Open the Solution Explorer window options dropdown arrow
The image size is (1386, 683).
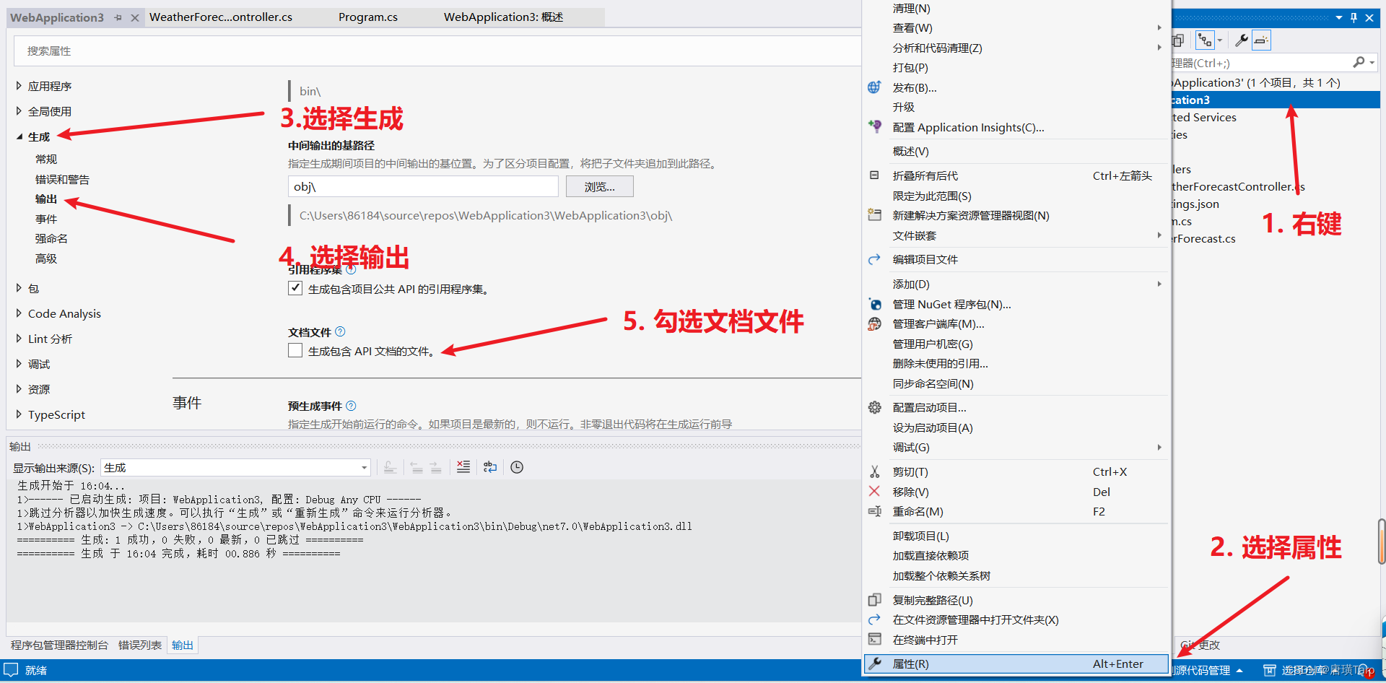click(1339, 17)
